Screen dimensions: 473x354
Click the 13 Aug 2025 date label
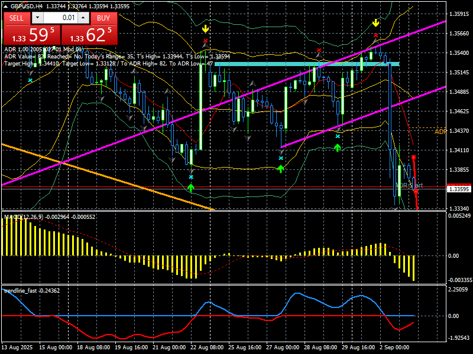pyautogui.click(x=17, y=348)
